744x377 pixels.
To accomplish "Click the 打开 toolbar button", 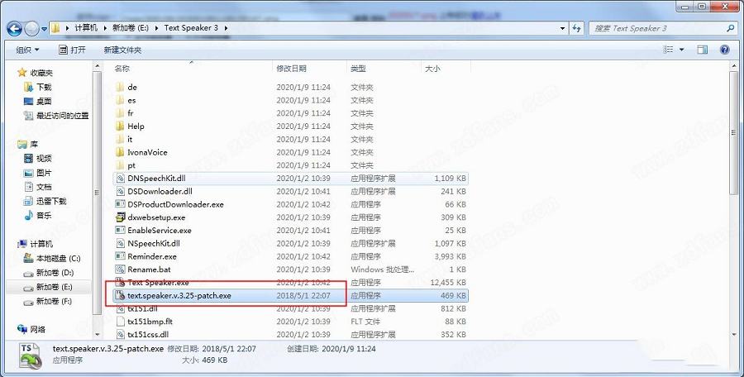I will tap(72, 50).
